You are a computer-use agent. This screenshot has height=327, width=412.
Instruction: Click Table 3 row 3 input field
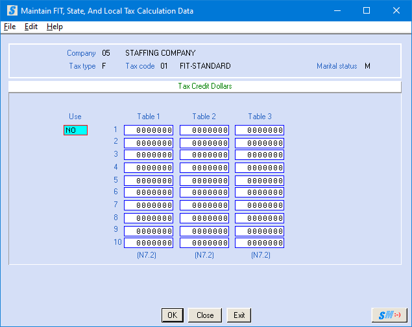point(260,155)
